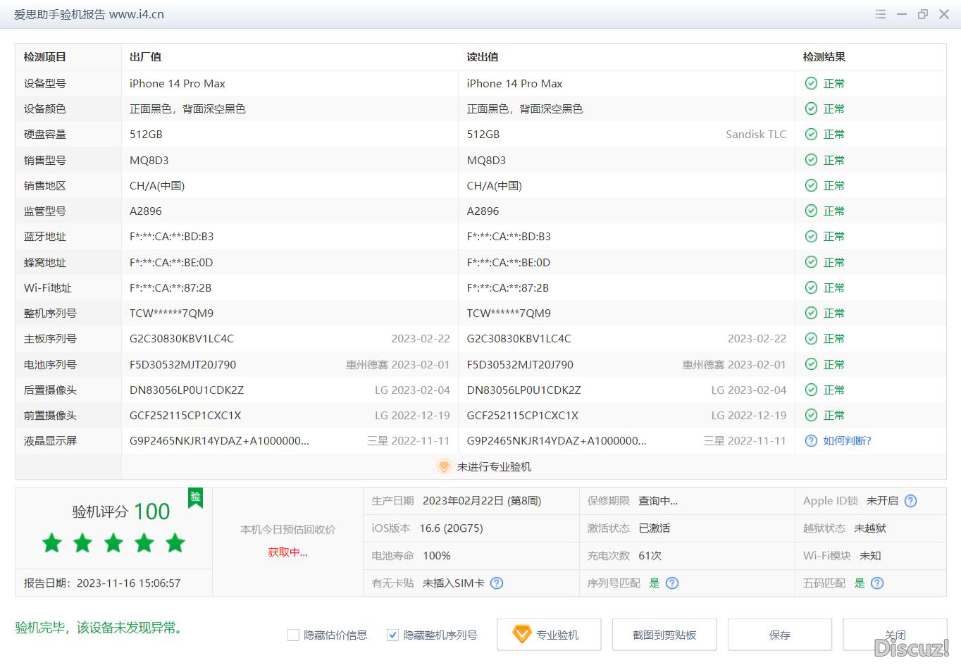Viewport: 961px width, 665px height.
Task: Click the green check icon for Wi-Fi地址
Action: (x=811, y=287)
